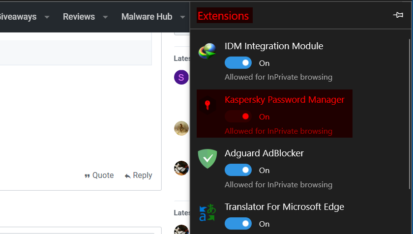
Task: Click the Translator For Microsoft Edge icon
Action: pos(207,213)
